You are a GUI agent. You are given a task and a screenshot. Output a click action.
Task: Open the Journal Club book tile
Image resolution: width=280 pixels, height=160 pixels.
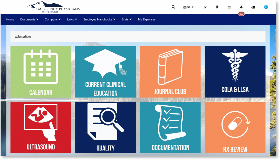click(170, 72)
